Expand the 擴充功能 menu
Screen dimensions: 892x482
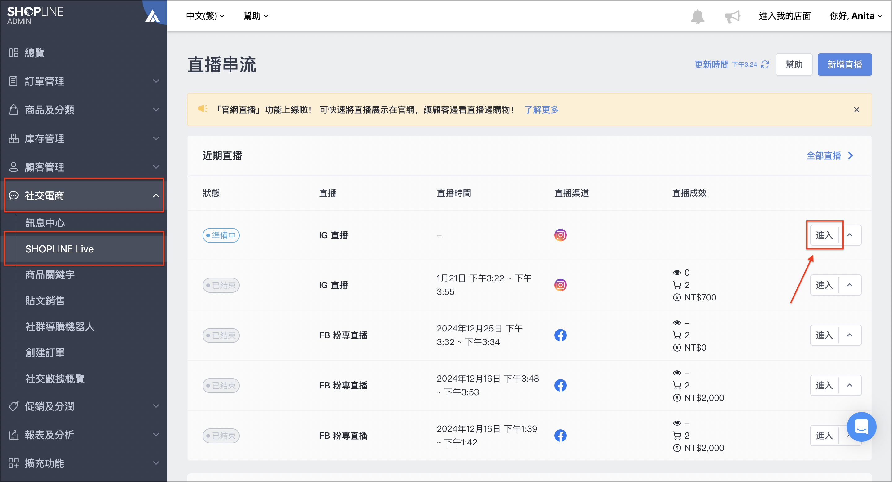point(156,463)
